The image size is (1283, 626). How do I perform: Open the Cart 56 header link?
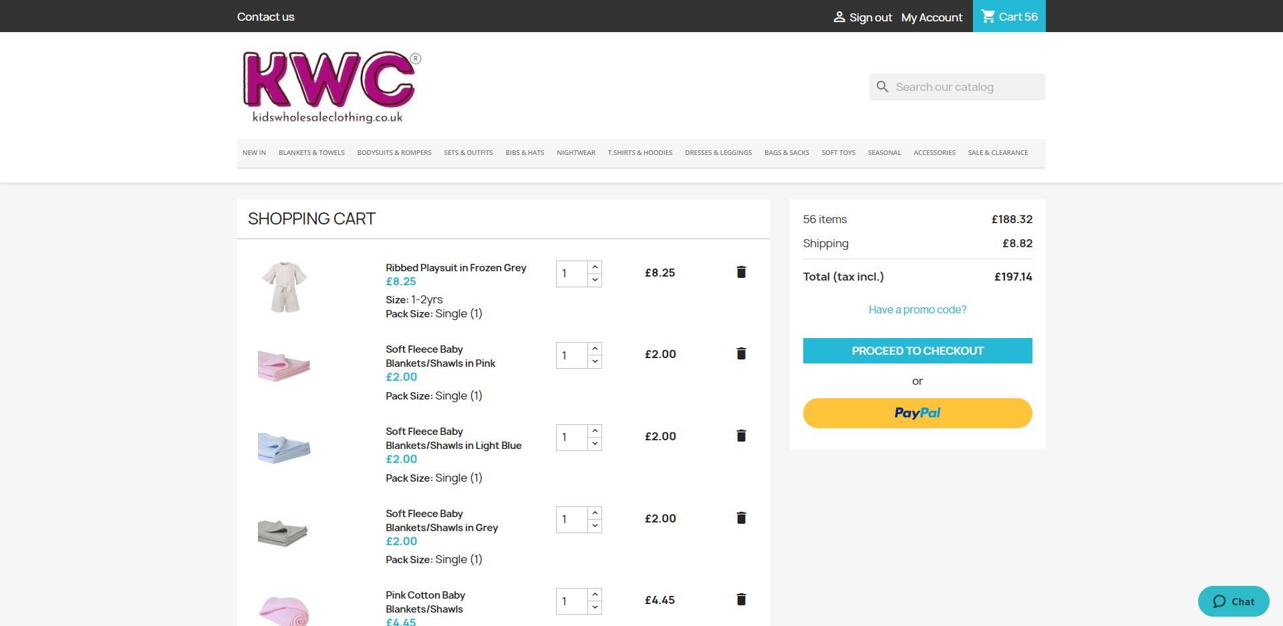pyautogui.click(x=1009, y=16)
